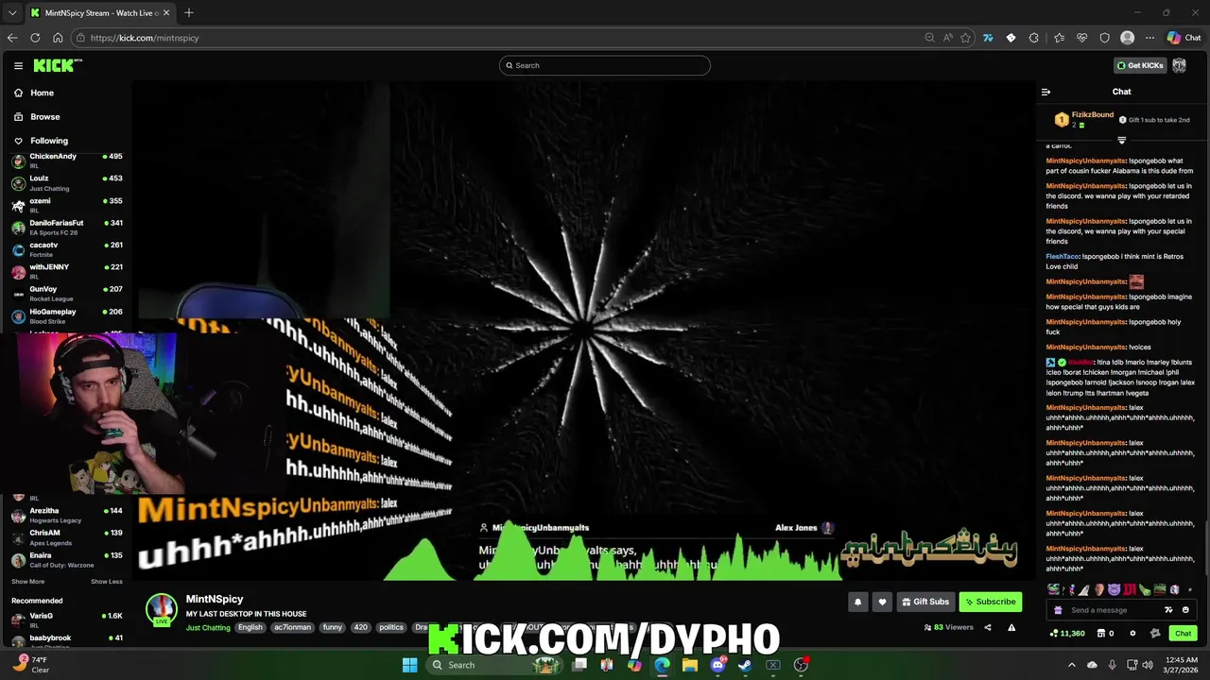Open Browser essentials heart icon
1210x680 pixels.
click(1082, 38)
